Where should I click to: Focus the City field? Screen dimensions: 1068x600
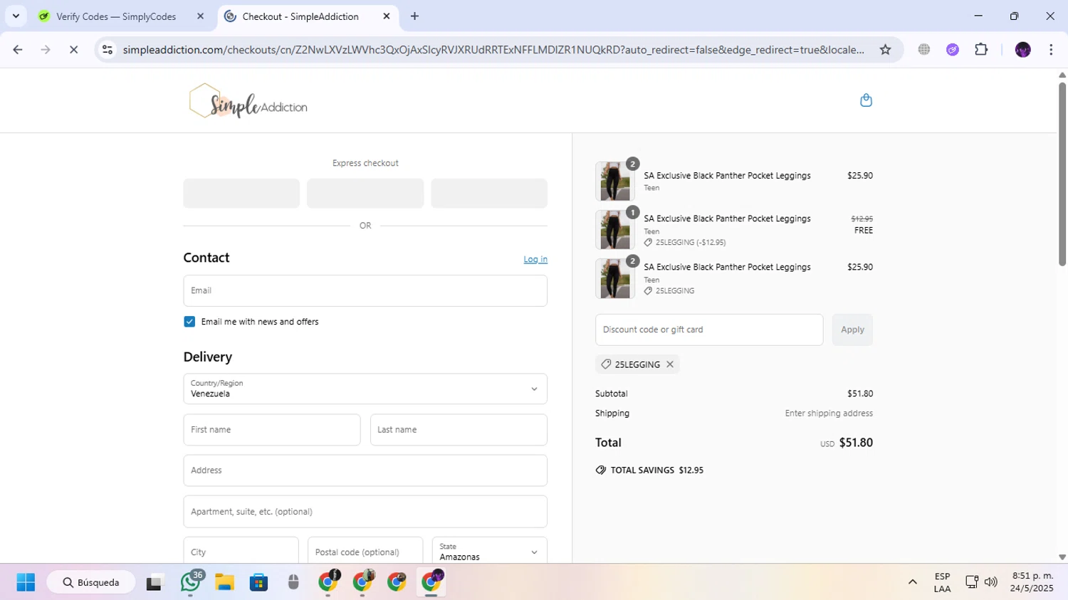[x=241, y=551]
